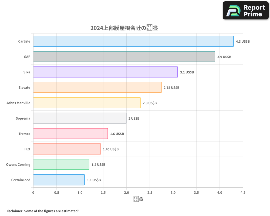Click the GAF gray bar
Viewport: 270px width, 216px height.
point(124,57)
